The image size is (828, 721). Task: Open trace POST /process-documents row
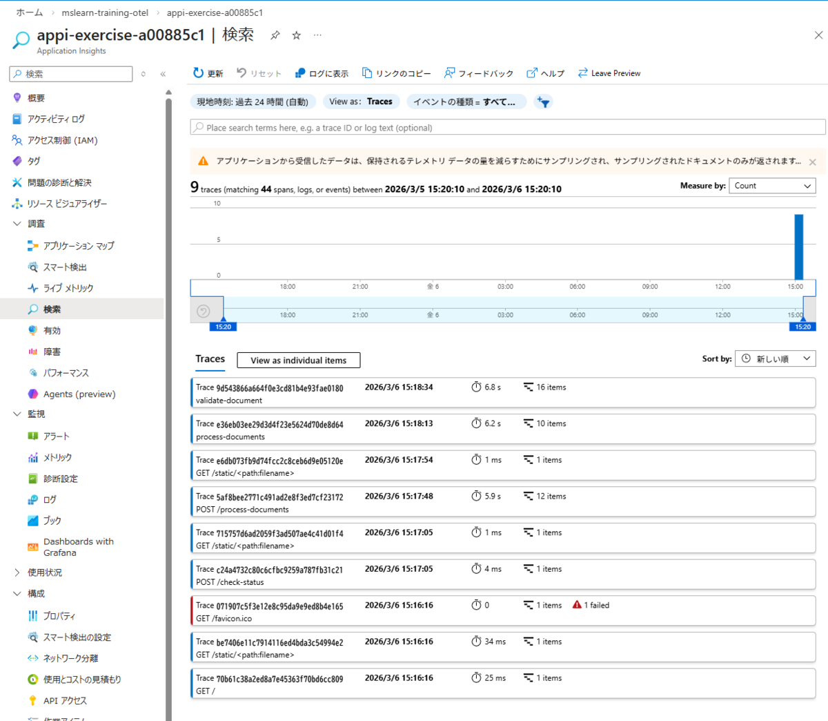[503, 502]
